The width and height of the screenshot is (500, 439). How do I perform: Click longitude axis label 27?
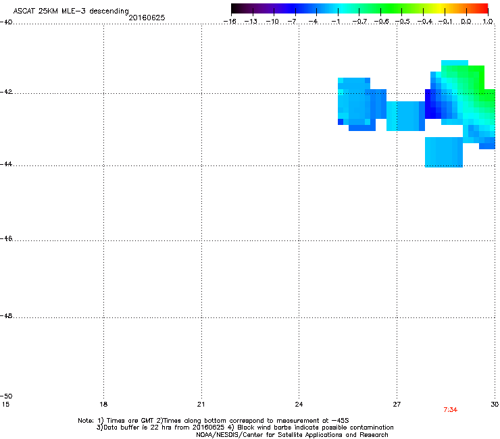tap(397, 405)
